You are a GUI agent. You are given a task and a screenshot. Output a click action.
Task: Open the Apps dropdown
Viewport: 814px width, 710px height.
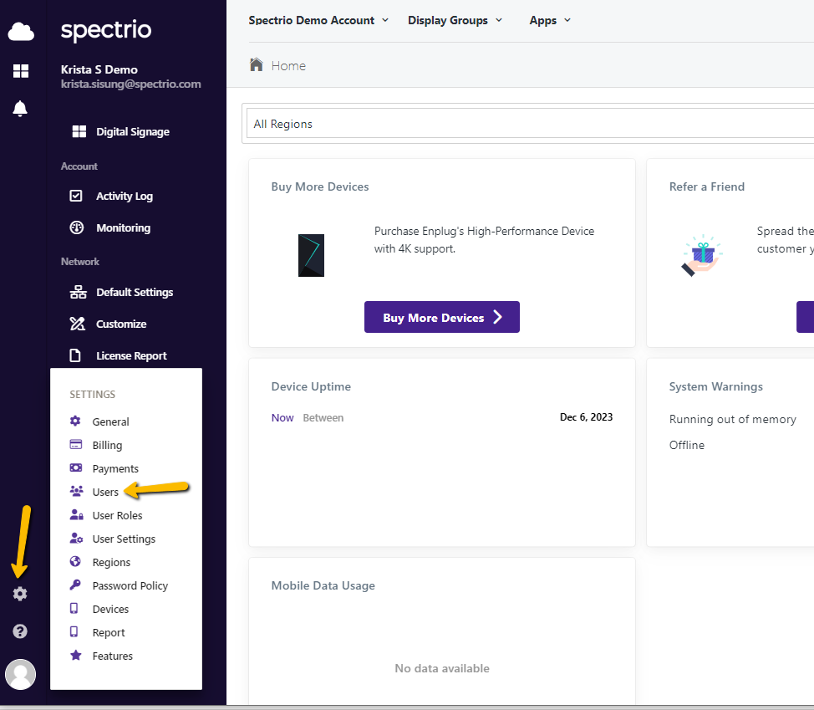click(x=549, y=20)
